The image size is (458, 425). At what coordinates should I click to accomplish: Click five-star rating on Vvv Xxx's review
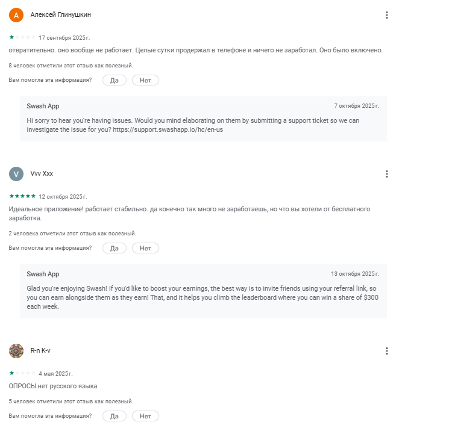(22, 196)
